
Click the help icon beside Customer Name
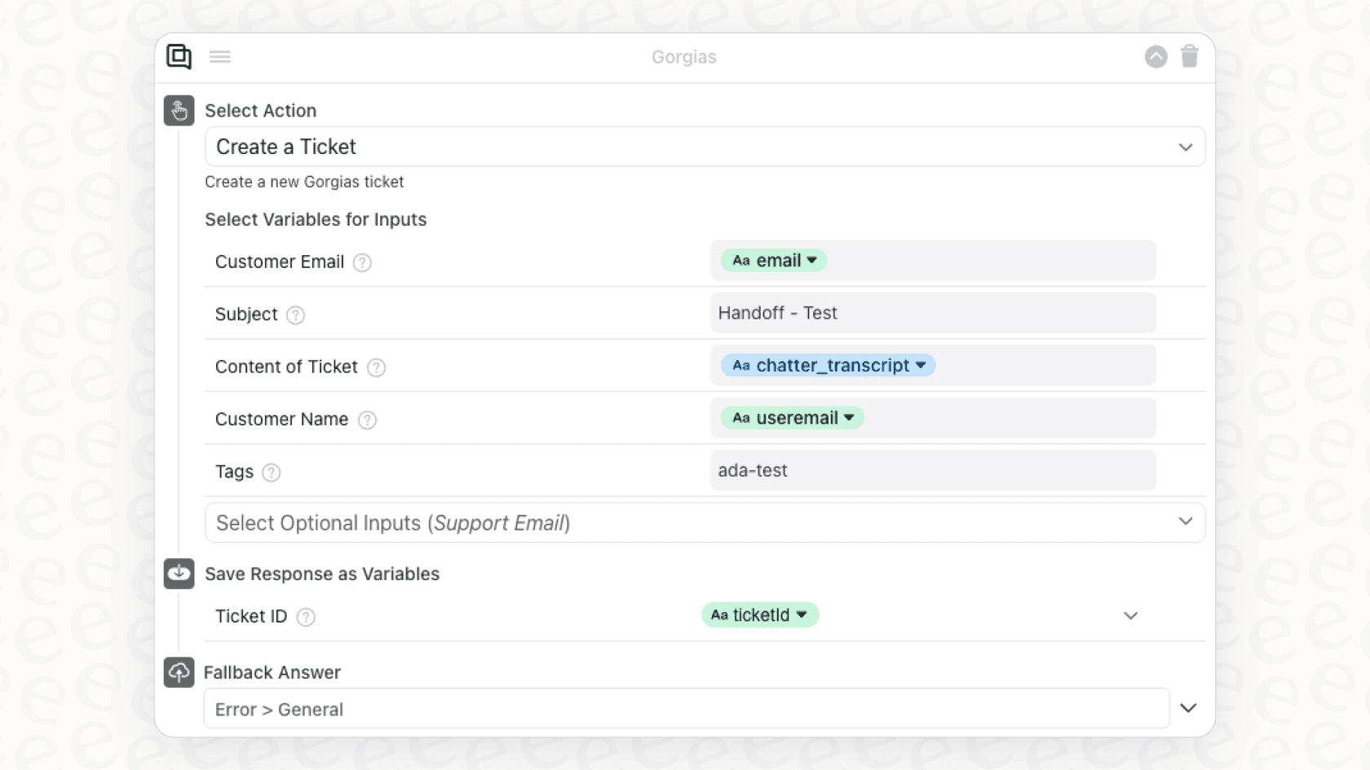[368, 420]
